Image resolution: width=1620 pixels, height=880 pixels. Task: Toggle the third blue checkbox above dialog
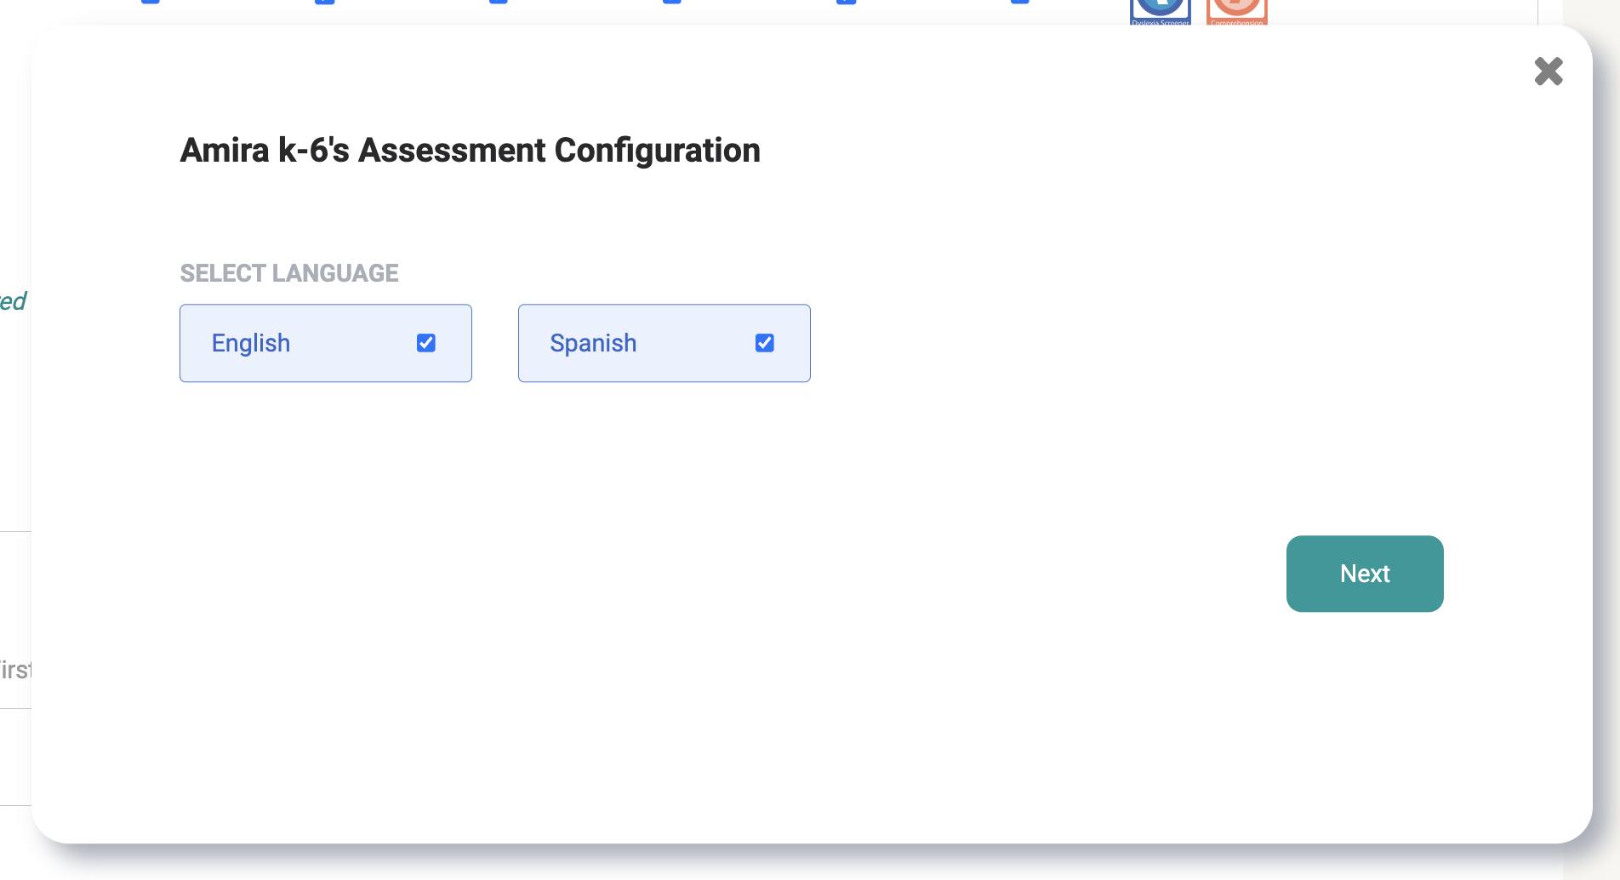coord(499,2)
